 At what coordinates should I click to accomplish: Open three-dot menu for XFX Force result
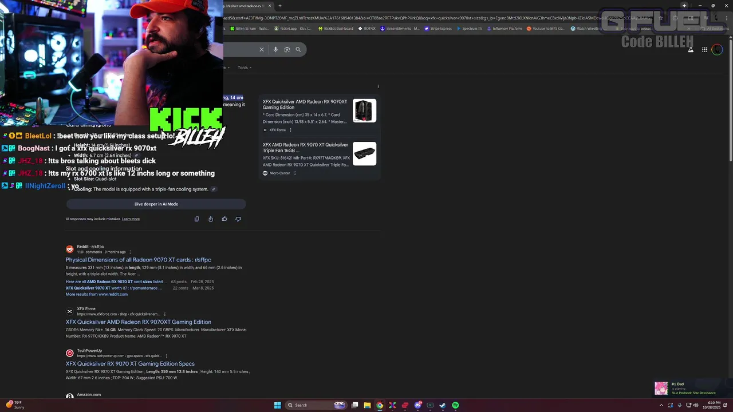(x=165, y=314)
